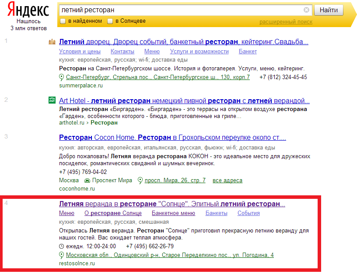Open the Банкеты sitelink
The width and height of the screenshot is (357, 274).
coord(216,213)
